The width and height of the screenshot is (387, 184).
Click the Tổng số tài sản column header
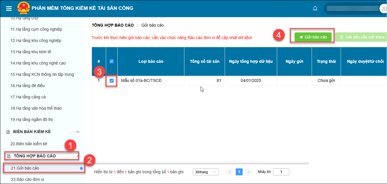coord(205,61)
